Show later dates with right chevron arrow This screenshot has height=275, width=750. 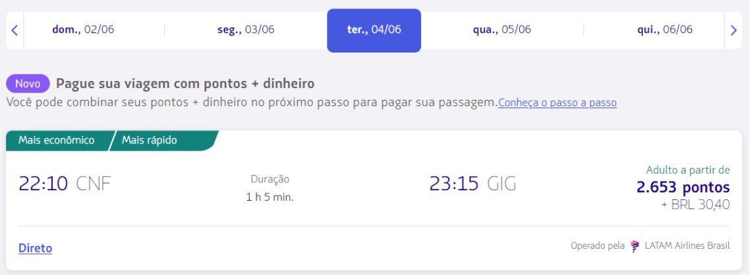coord(734,30)
